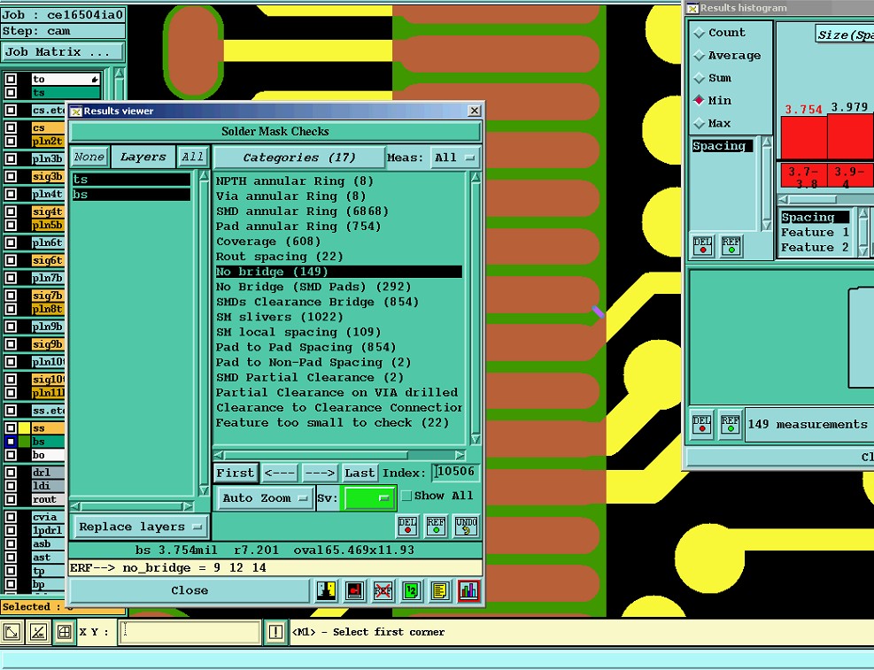Click the REF icon beside '149 measurements'

(x=731, y=424)
